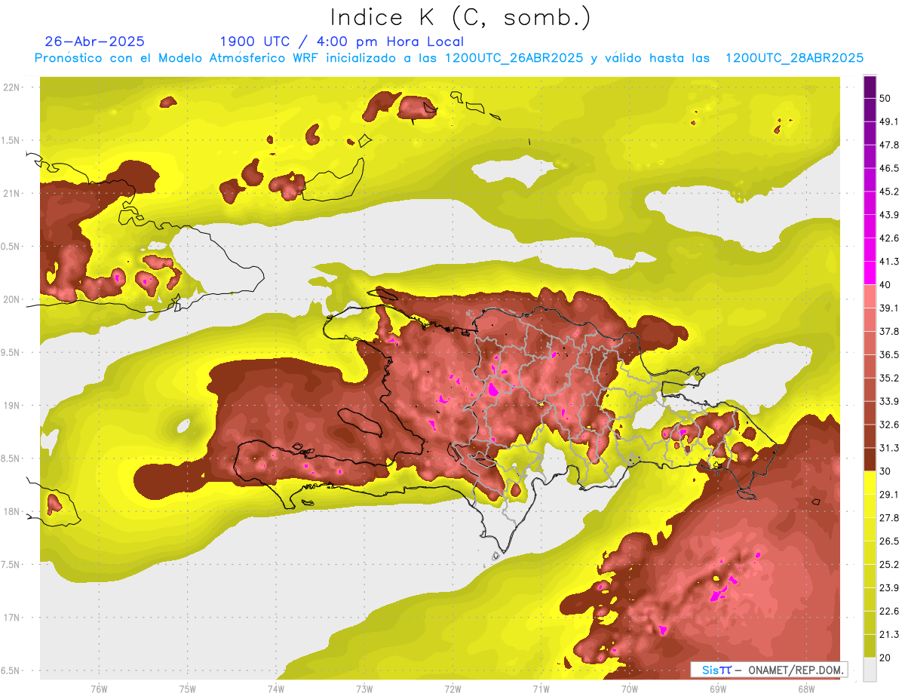Viewport: 905px width, 699px height.
Task: Click the "29.1" colorbar label
Action: click(x=889, y=494)
